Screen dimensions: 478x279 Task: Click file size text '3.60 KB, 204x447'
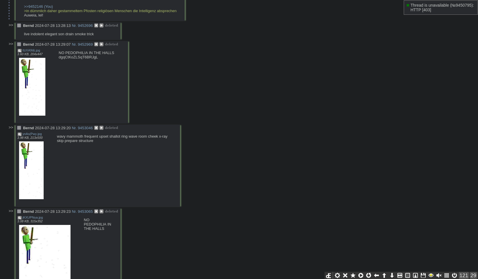[x=30, y=54]
